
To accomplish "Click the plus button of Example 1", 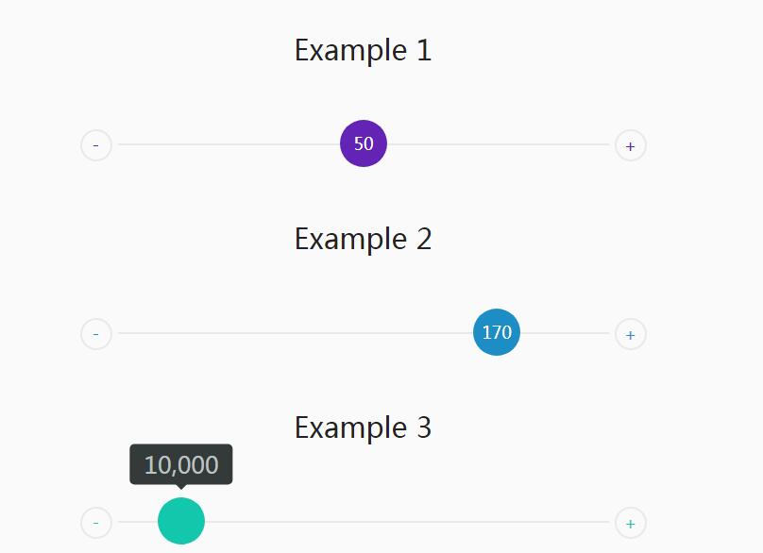I will (631, 145).
